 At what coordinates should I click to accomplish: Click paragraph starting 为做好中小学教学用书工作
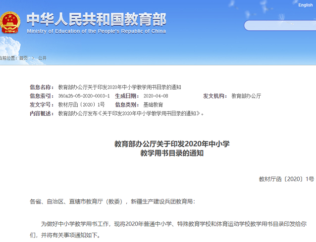pos(168,229)
